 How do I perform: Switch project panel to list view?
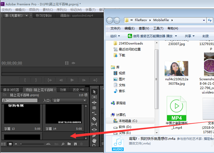4,144
